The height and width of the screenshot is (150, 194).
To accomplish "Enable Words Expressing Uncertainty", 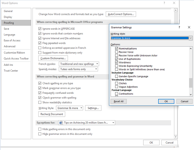I will pyautogui.click(x=117, y=66).
